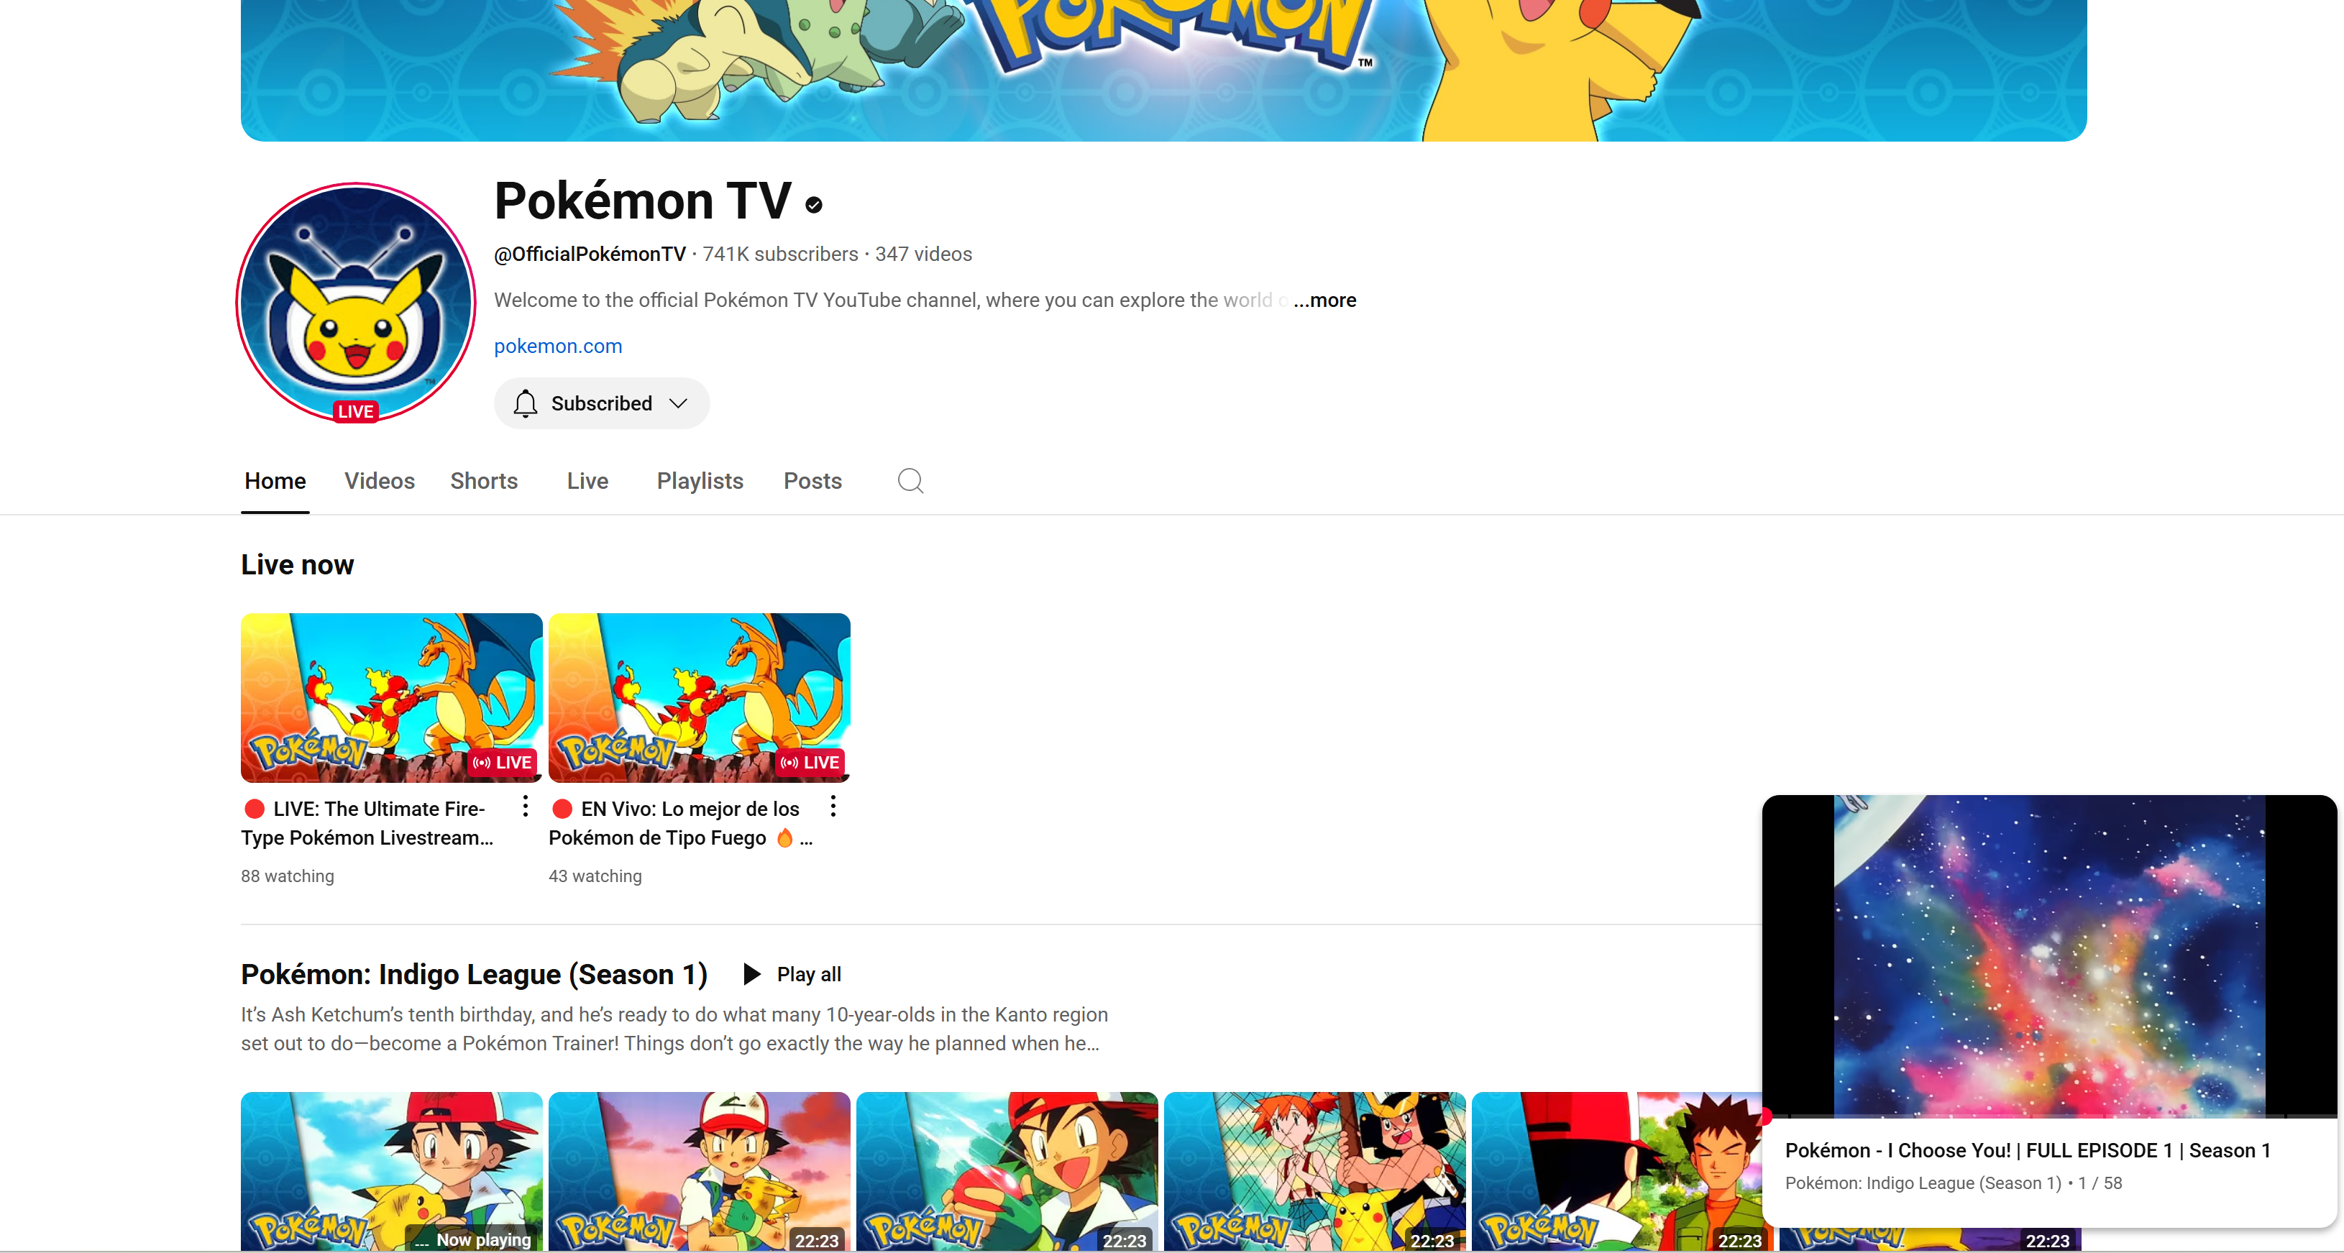
Task: Click the 741K subscribers text
Action: [x=780, y=254]
